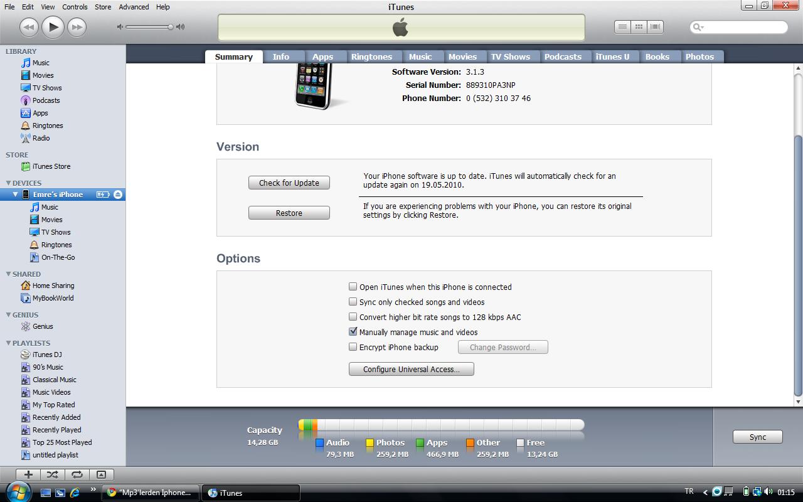Click the volume slider knob

tap(170, 27)
